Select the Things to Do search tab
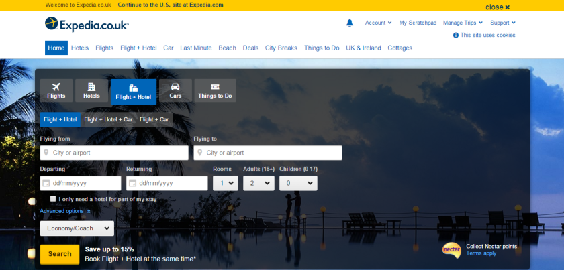Screen dimensions: 564x270 pyautogui.click(x=215, y=90)
